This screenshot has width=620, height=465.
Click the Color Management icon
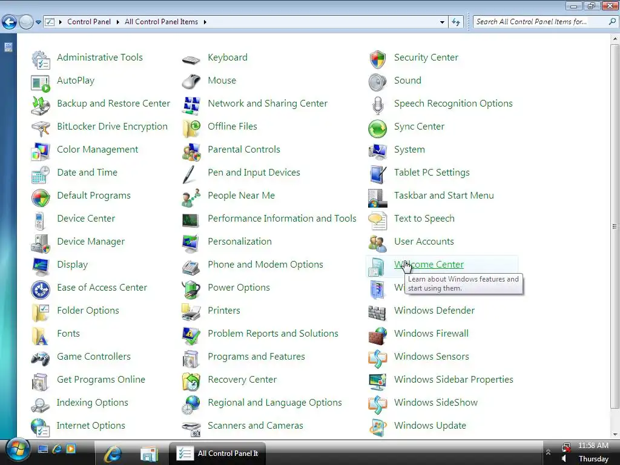click(41, 151)
